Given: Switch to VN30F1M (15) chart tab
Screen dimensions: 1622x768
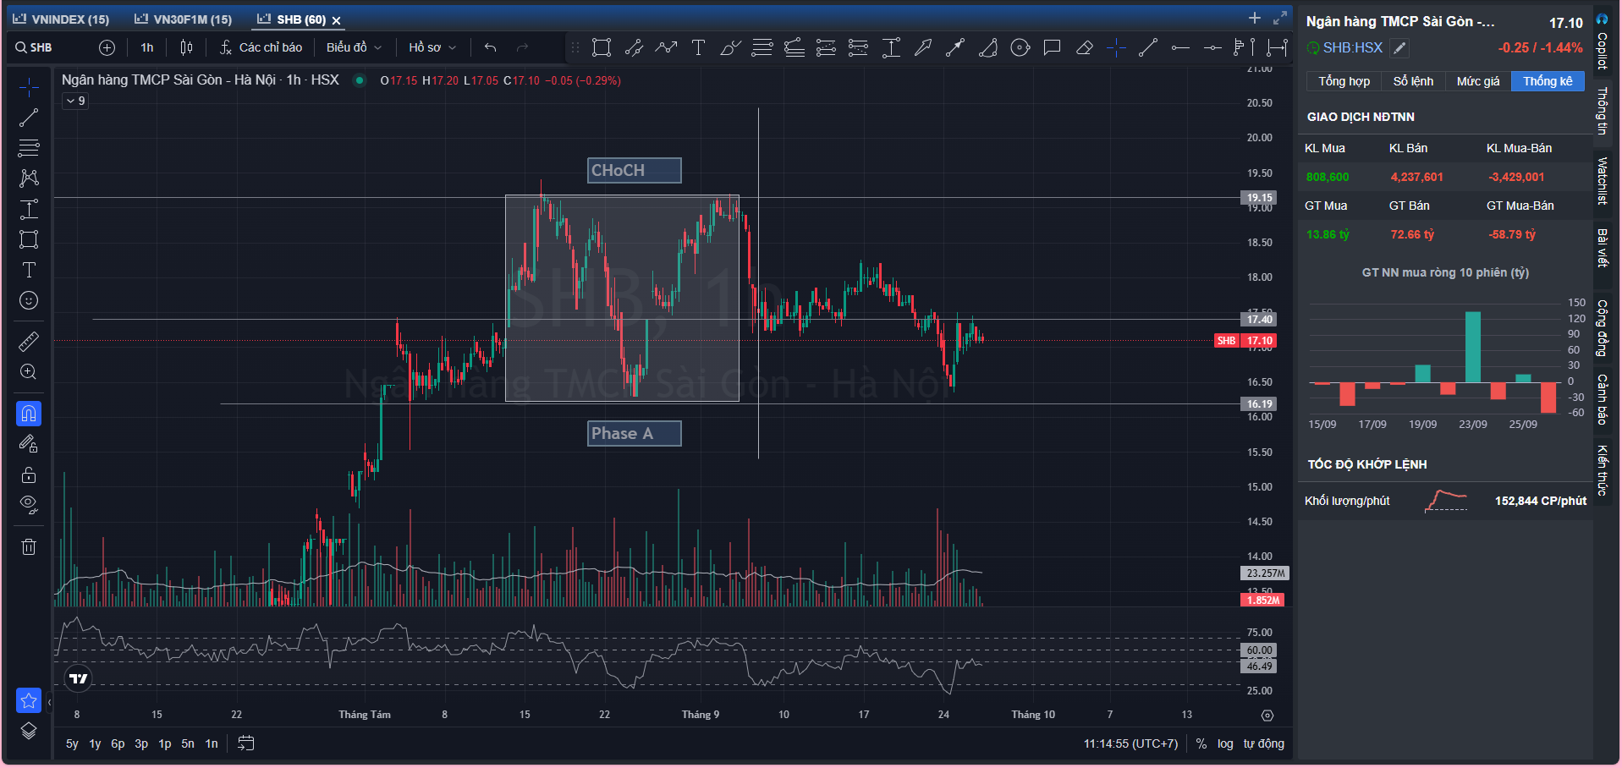Looking at the screenshot, I should point(184,19).
